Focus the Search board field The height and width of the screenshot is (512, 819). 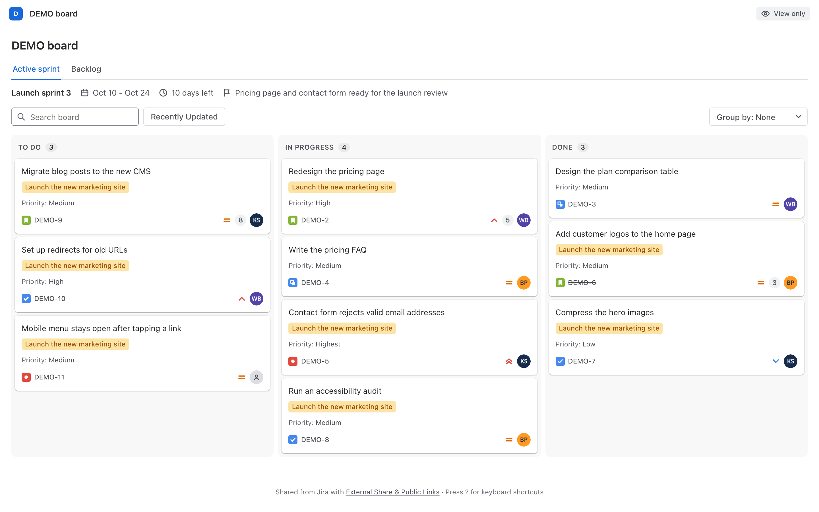[75, 117]
